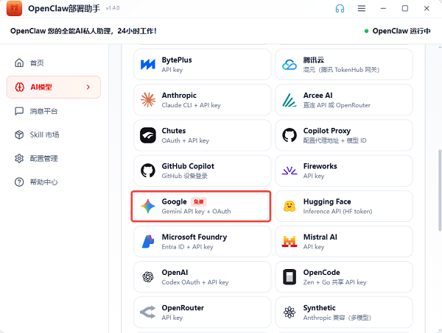Click the 'Synthetic' title text
This screenshot has width=442, height=333.
click(320, 308)
